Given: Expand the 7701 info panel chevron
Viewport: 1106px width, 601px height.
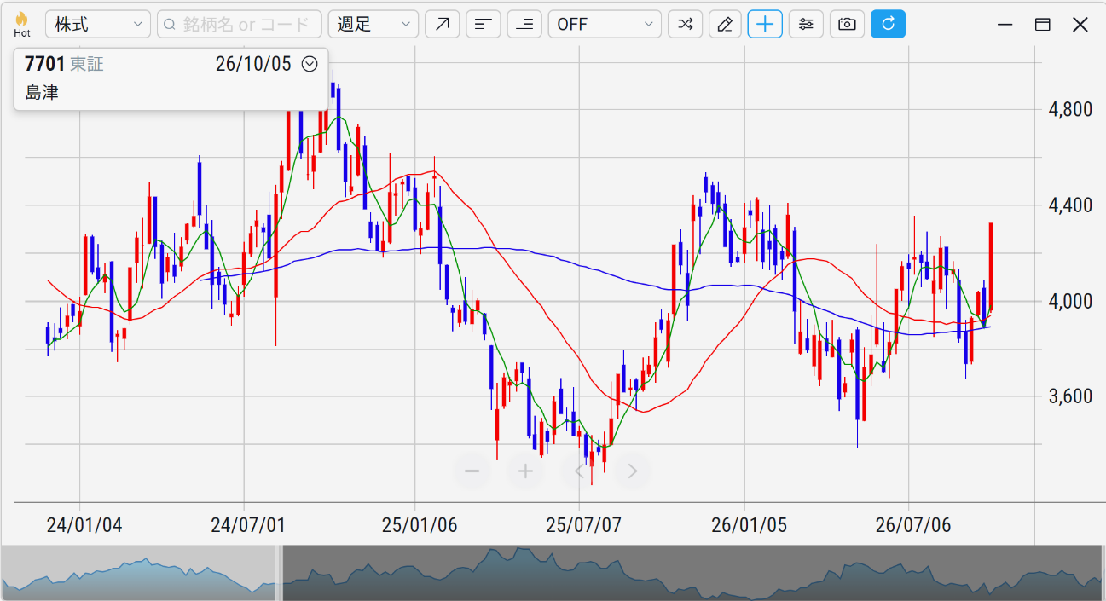Looking at the screenshot, I should coord(310,64).
